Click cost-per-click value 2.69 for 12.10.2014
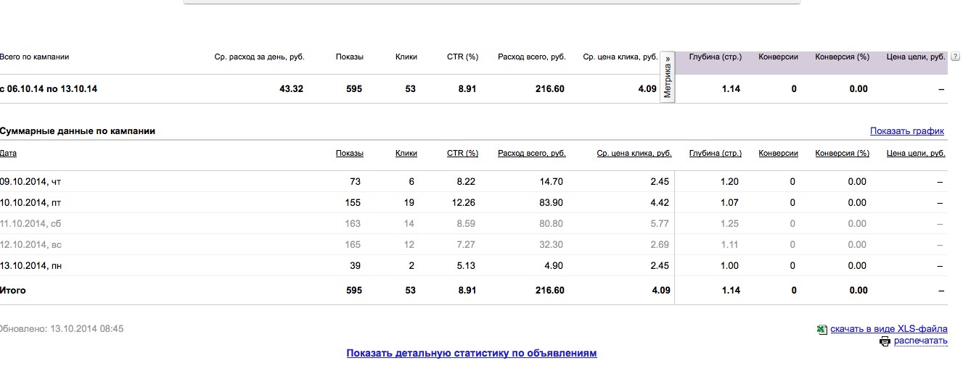This screenshot has height=366, width=963. pyautogui.click(x=660, y=245)
